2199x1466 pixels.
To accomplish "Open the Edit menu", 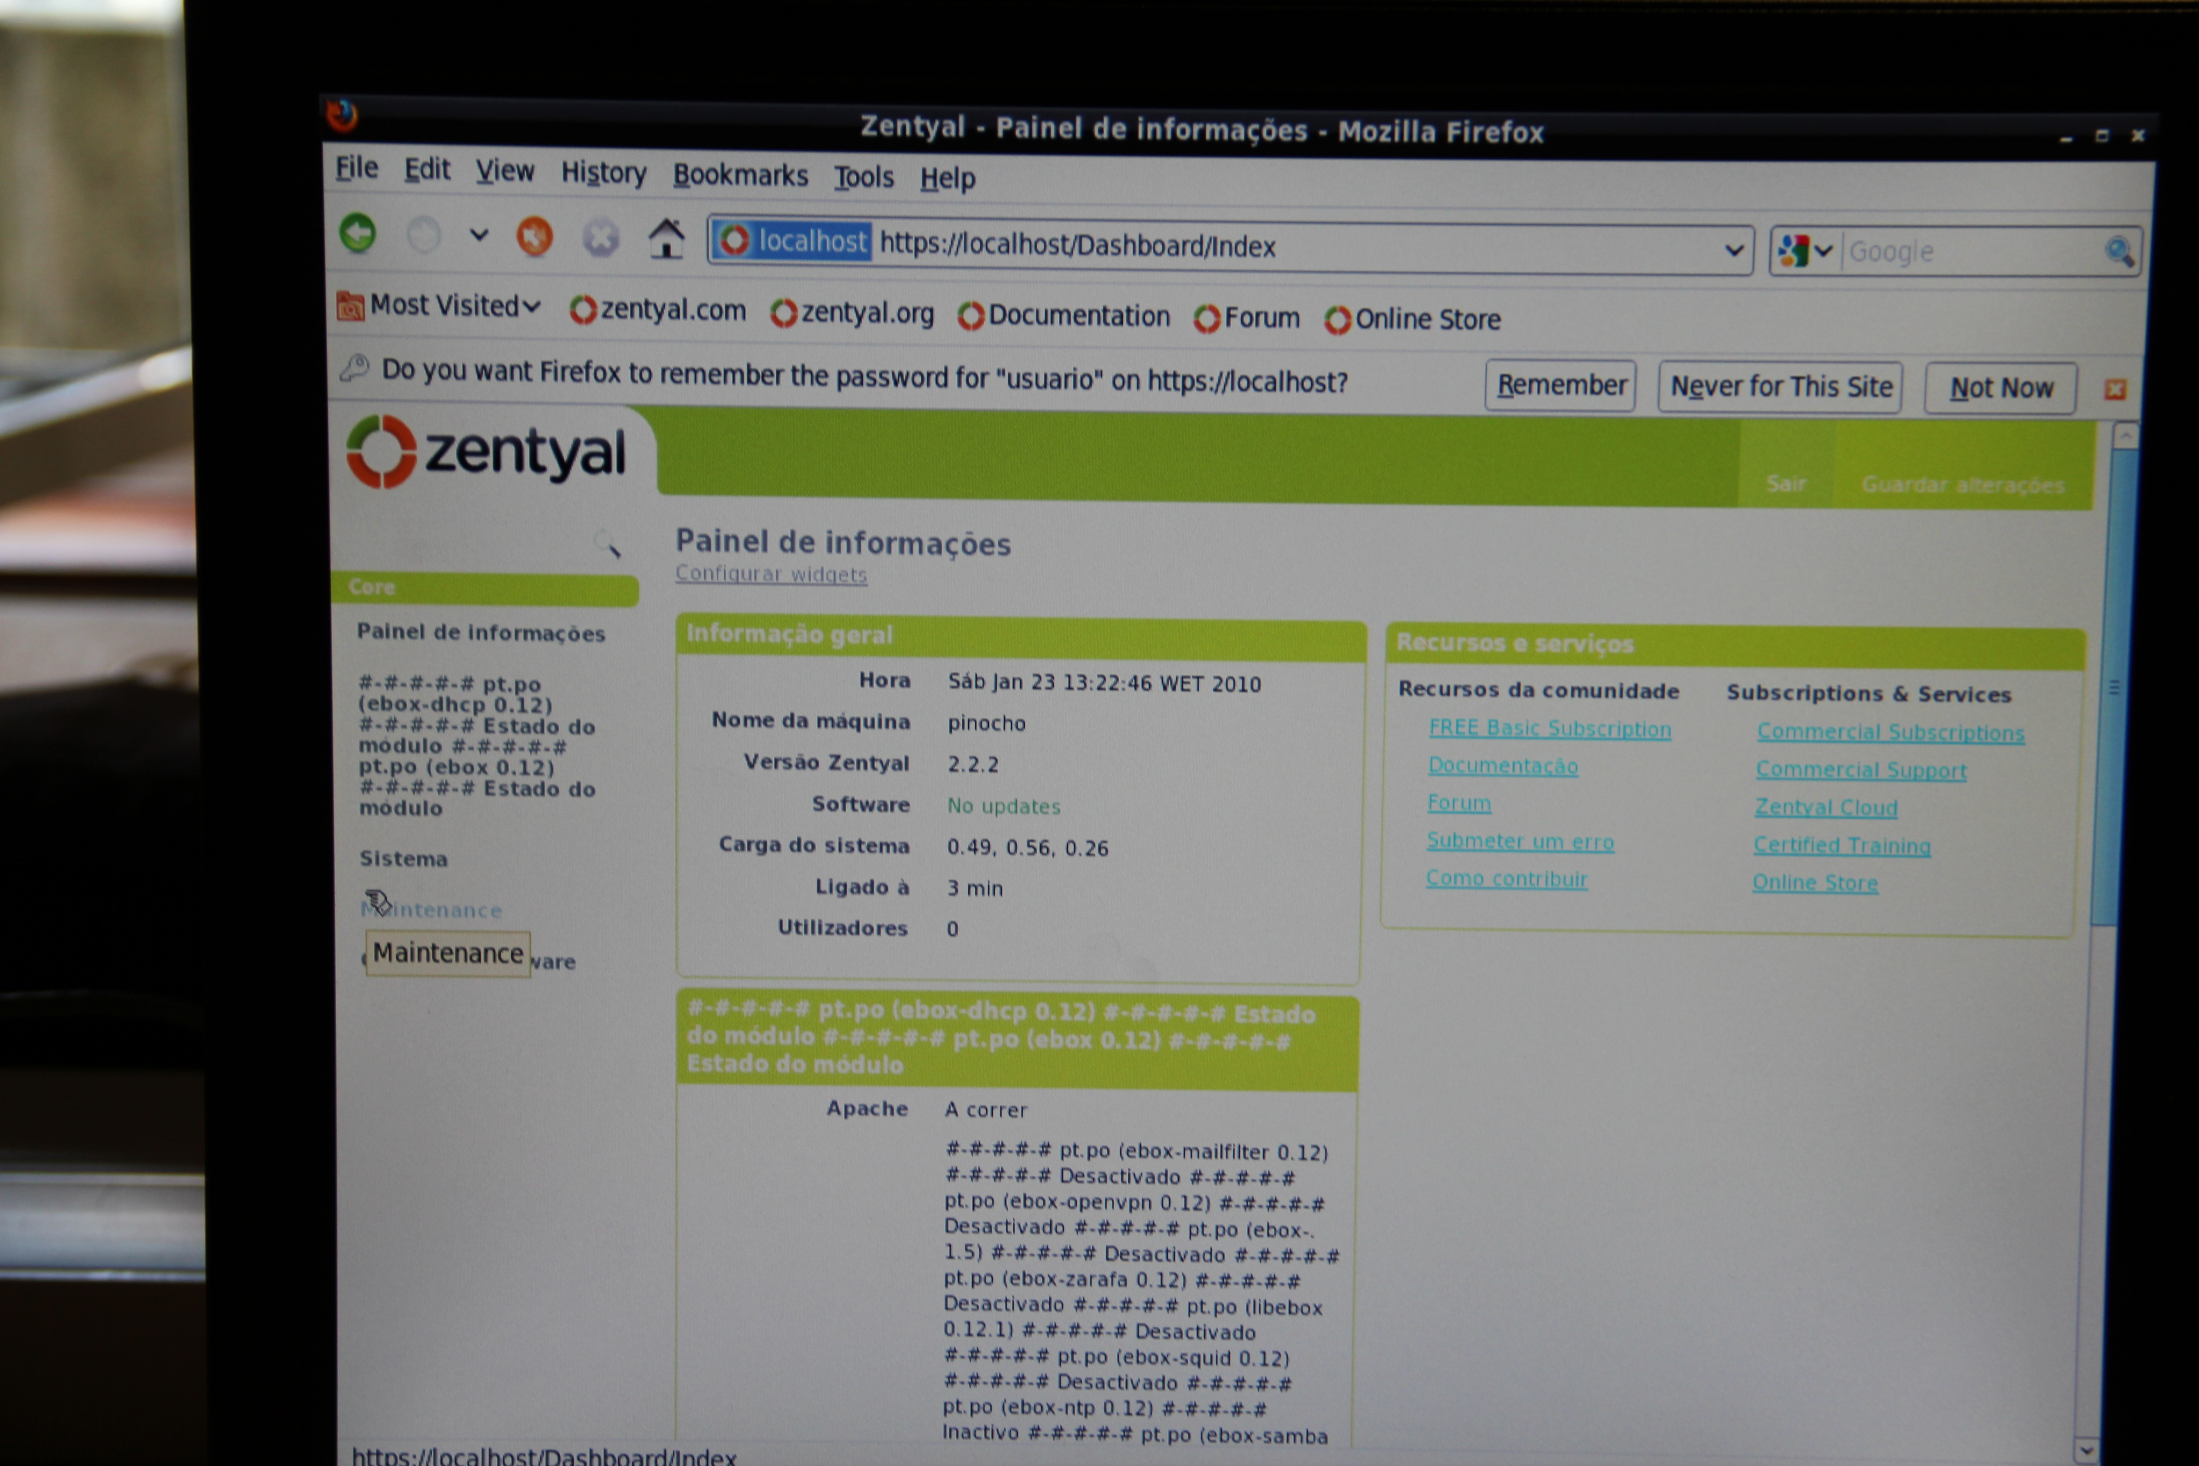I will [x=427, y=170].
